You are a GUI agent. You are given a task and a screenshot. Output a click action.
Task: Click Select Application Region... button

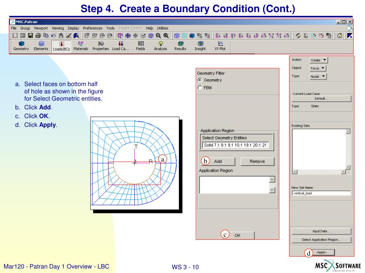pyautogui.click(x=321, y=240)
